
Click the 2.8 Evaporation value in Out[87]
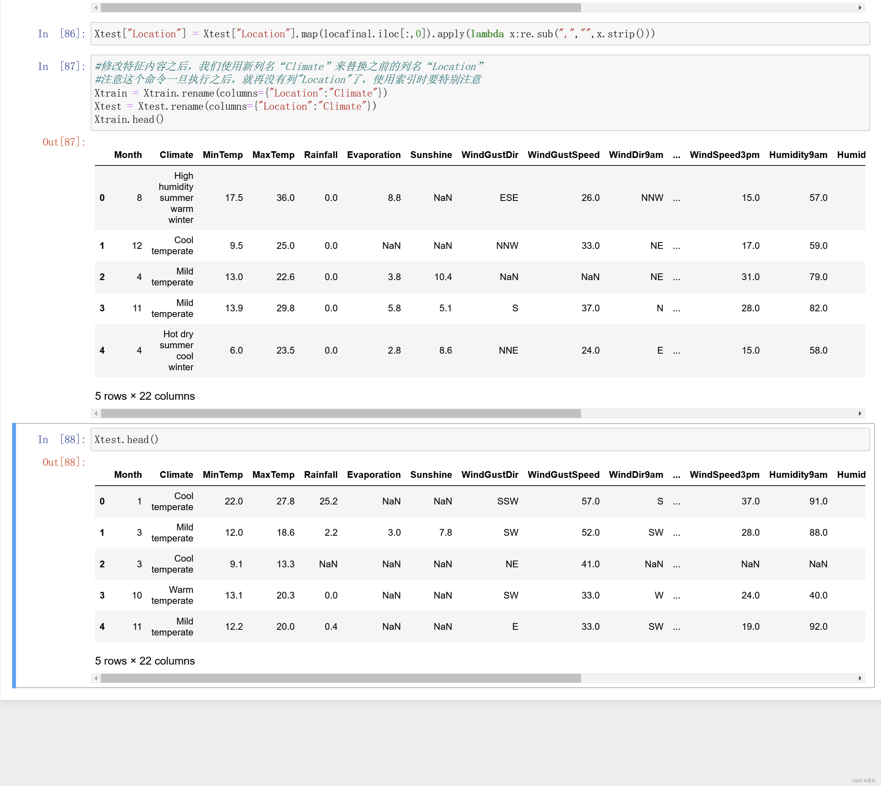pos(394,350)
